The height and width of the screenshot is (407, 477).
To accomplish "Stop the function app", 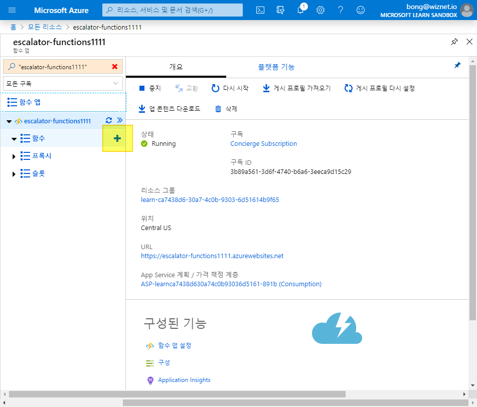I will [150, 88].
